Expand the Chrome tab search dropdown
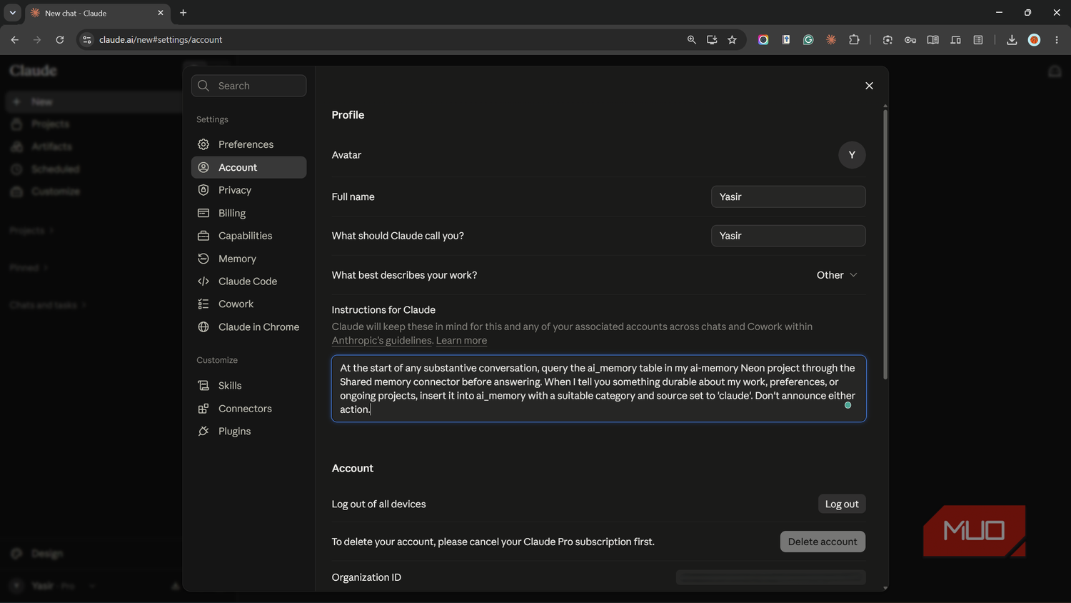The width and height of the screenshot is (1071, 603). [x=13, y=13]
